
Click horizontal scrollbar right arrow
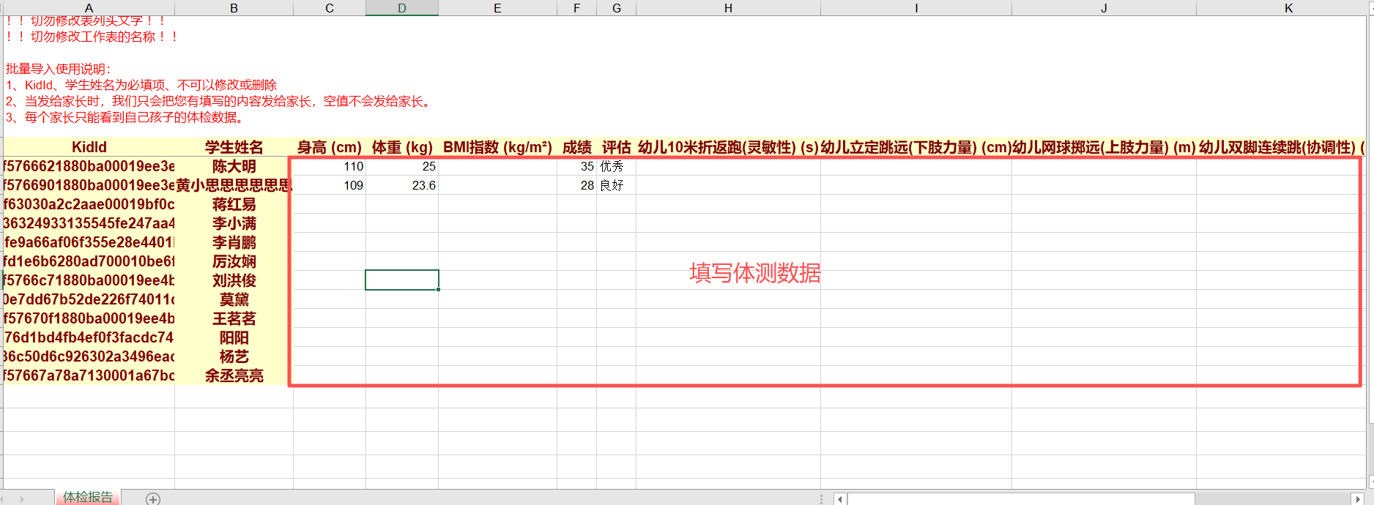point(1358,499)
